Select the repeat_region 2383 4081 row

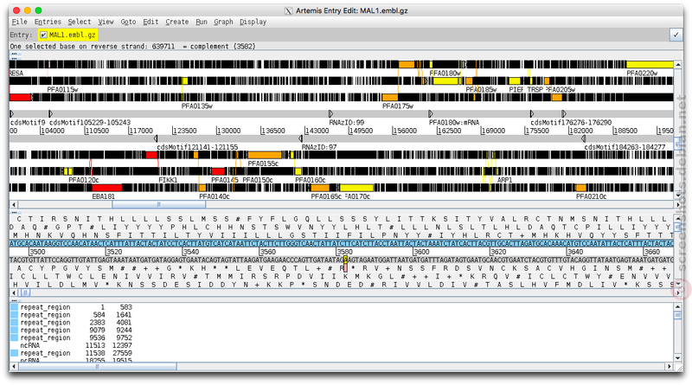point(72,323)
